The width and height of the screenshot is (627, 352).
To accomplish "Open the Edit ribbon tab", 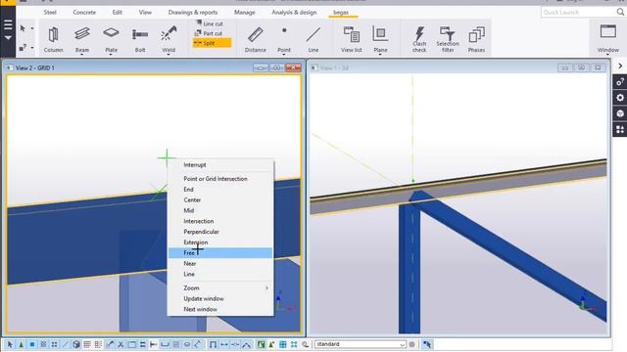I will click(118, 13).
